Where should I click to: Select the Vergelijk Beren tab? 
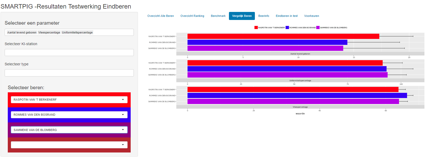coord(242,16)
